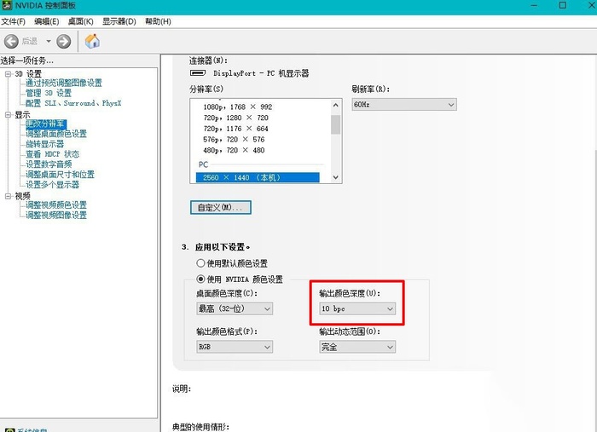Open 输出颜色深度 10 bpc dropdown
Viewport: 597px width, 432px height.
356,308
